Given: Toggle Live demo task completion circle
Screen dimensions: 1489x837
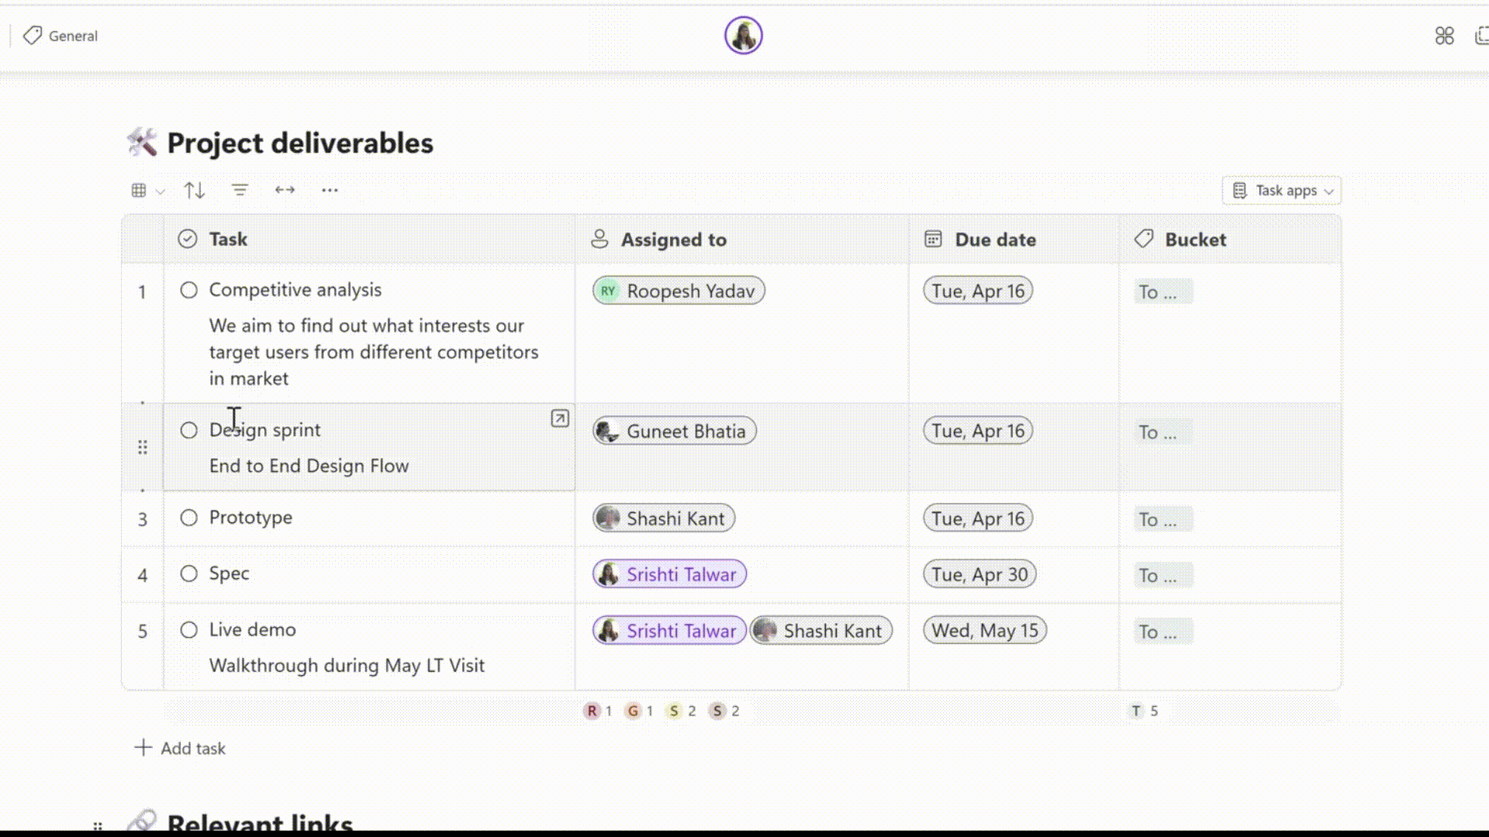Looking at the screenshot, I should click(188, 630).
